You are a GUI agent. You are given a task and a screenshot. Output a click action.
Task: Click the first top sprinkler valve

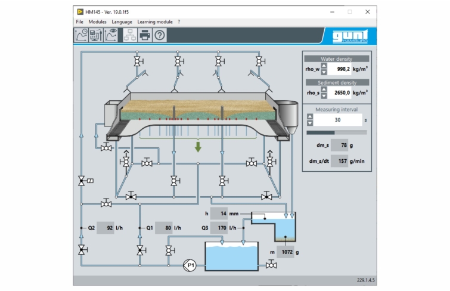[x=138, y=61]
